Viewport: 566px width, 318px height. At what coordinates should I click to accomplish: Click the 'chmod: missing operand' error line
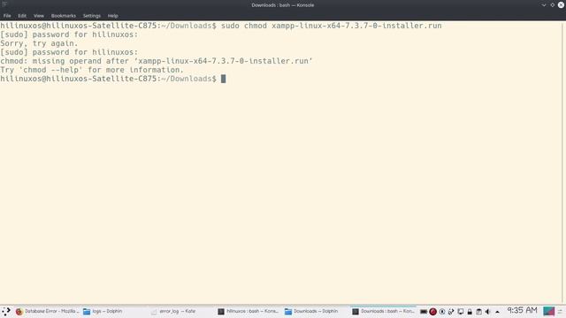157,61
